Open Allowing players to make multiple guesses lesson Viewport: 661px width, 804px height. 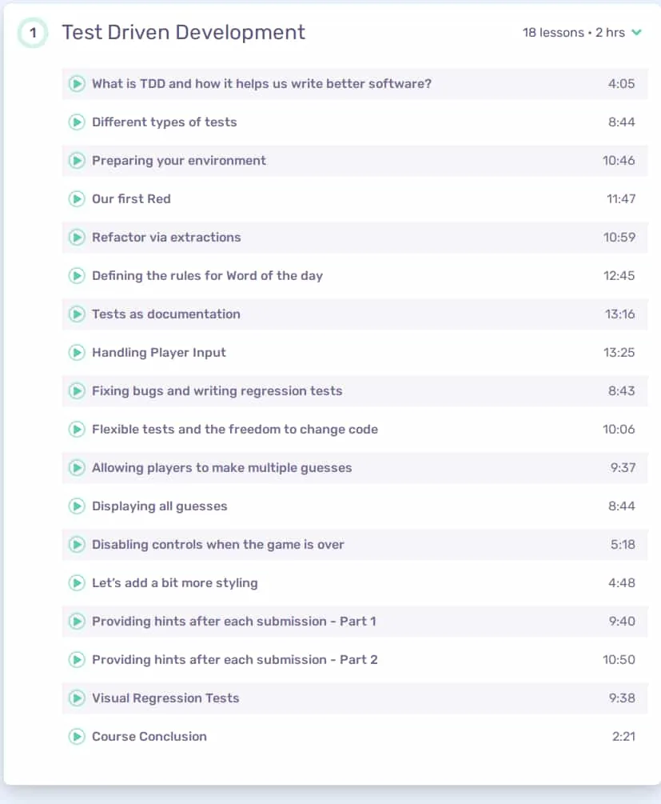[x=355, y=468]
